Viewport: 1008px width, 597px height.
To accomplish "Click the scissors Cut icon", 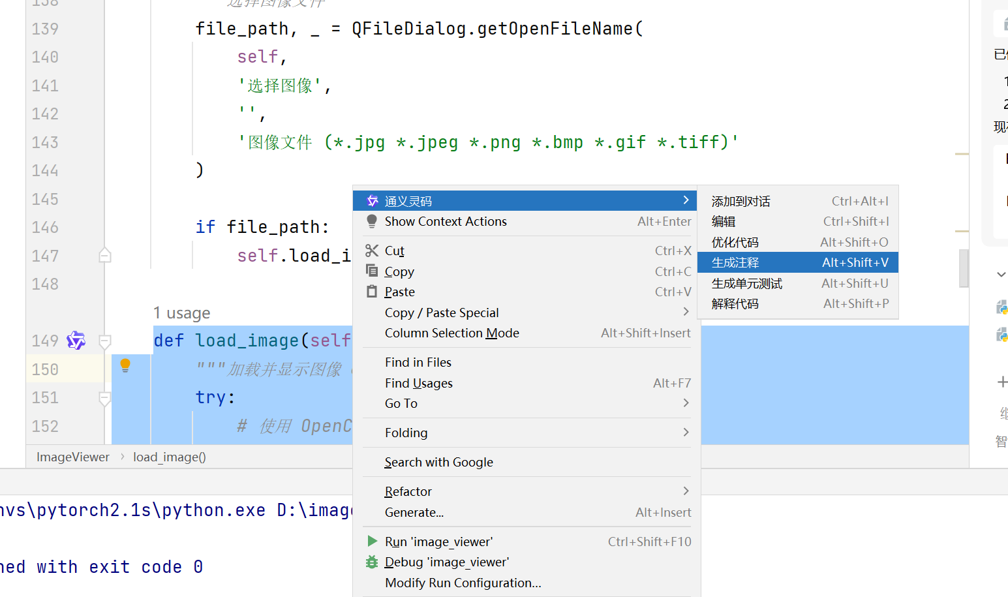I will click(x=372, y=251).
